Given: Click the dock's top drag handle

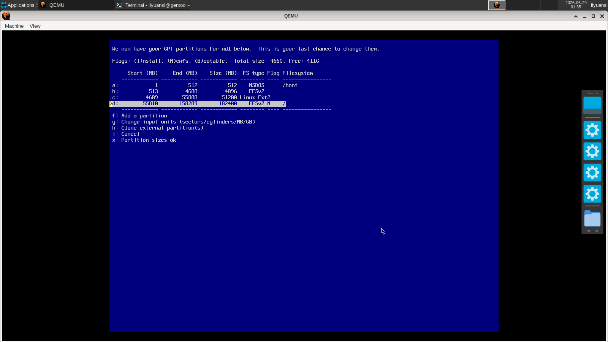Looking at the screenshot, I should (x=592, y=92).
